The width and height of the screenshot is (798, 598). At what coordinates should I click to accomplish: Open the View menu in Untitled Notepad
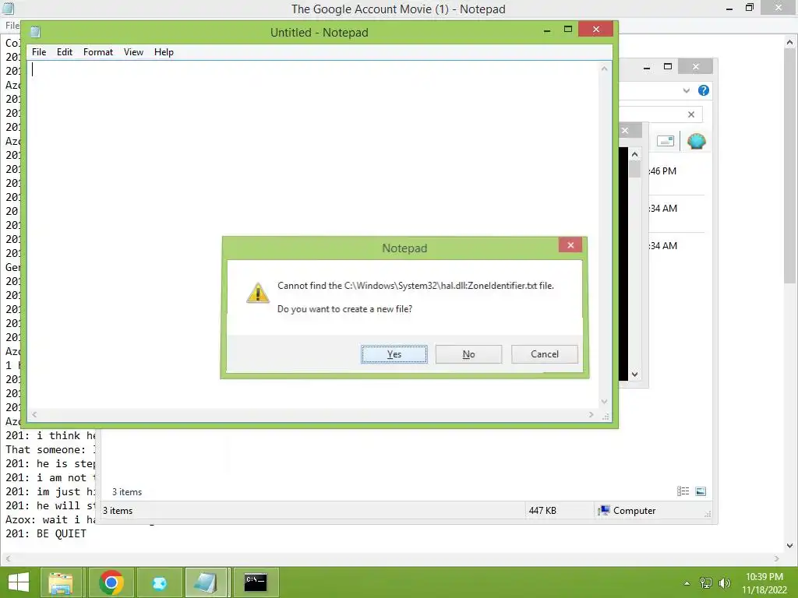tap(133, 52)
